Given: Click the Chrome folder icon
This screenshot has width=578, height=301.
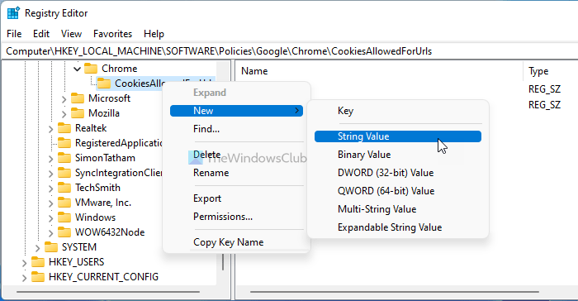Looking at the screenshot, I should pos(91,69).
